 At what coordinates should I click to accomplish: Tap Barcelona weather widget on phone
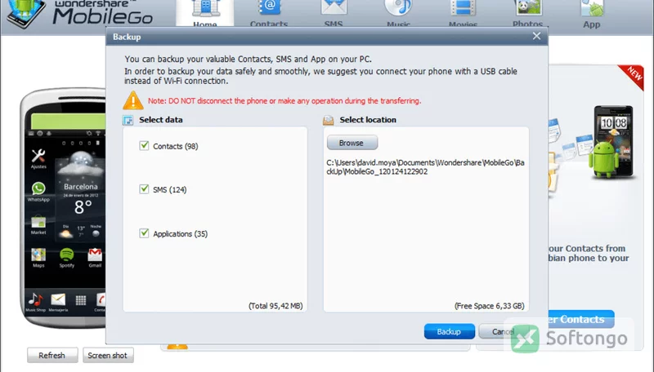pyautogui.click(x=80, y=194)
